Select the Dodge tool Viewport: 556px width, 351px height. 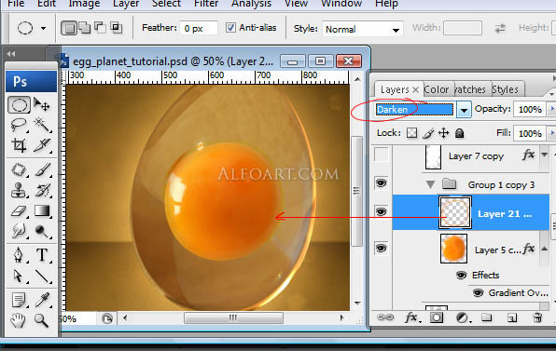42,232
